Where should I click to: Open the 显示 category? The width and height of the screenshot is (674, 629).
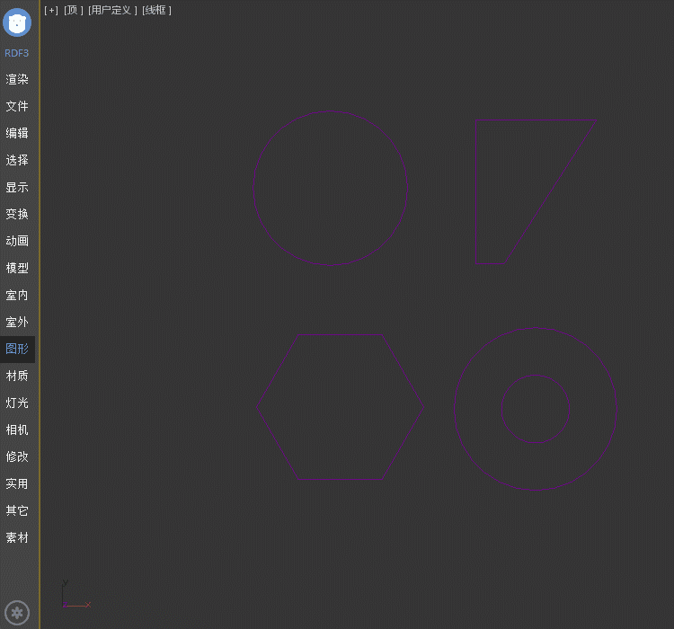coord(17,187)
